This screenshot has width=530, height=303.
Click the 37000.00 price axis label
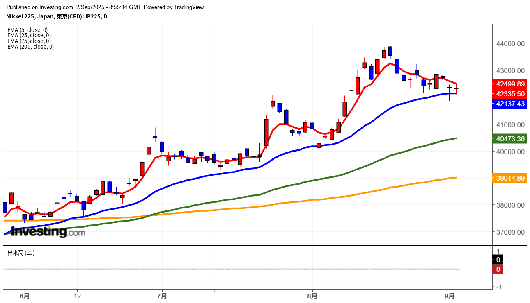(510, 232)
